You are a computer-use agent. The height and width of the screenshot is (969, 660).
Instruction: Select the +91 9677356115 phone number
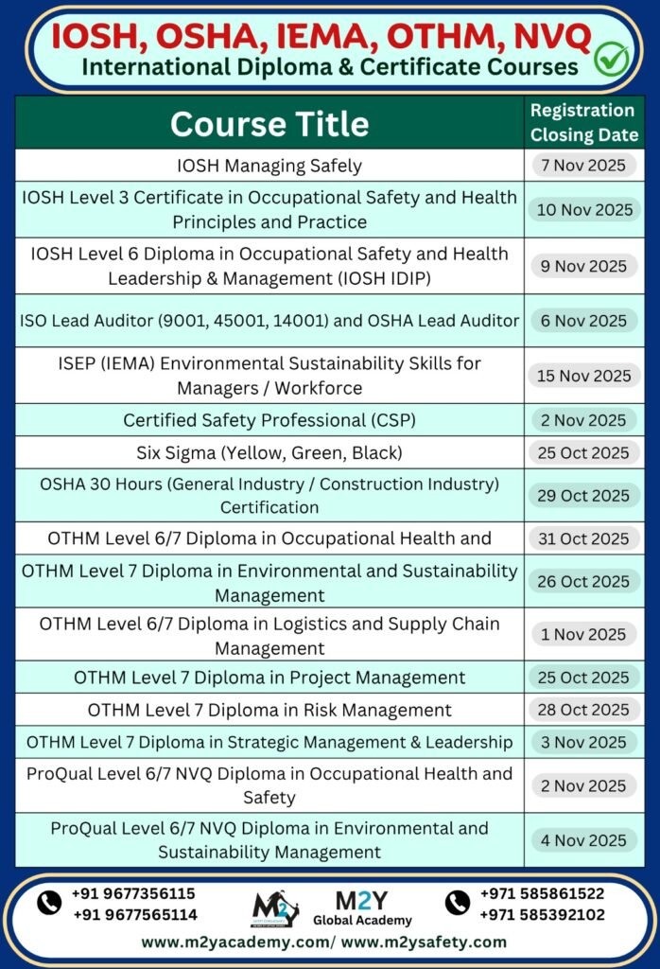[133, 893]
